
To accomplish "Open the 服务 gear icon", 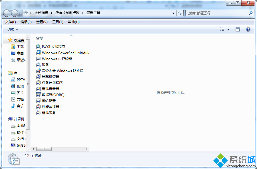I will (x=38, y=65).
